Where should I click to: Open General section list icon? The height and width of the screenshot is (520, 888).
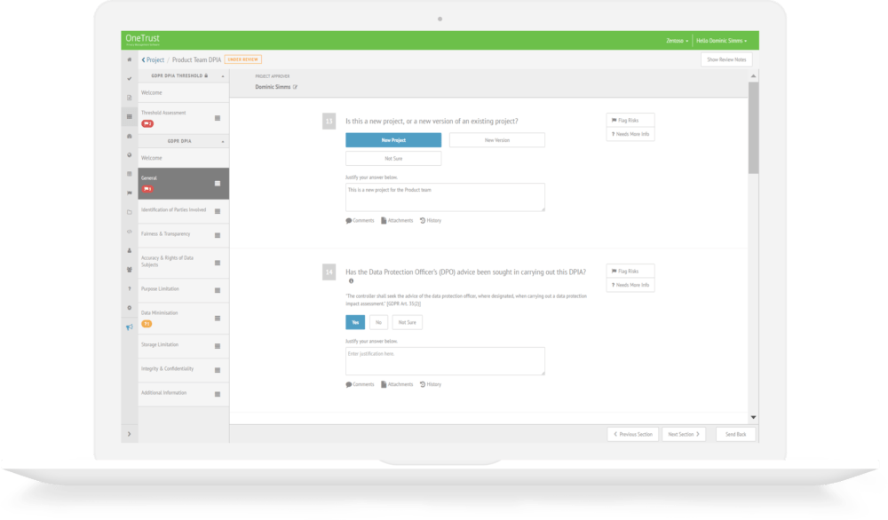click(x=218, y=184)
